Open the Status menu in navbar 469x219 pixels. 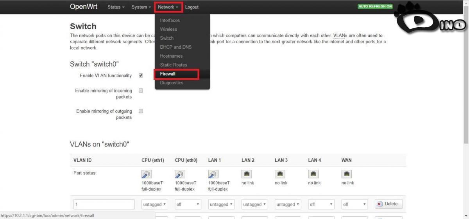pyautogui.click(x=116, y=7)
